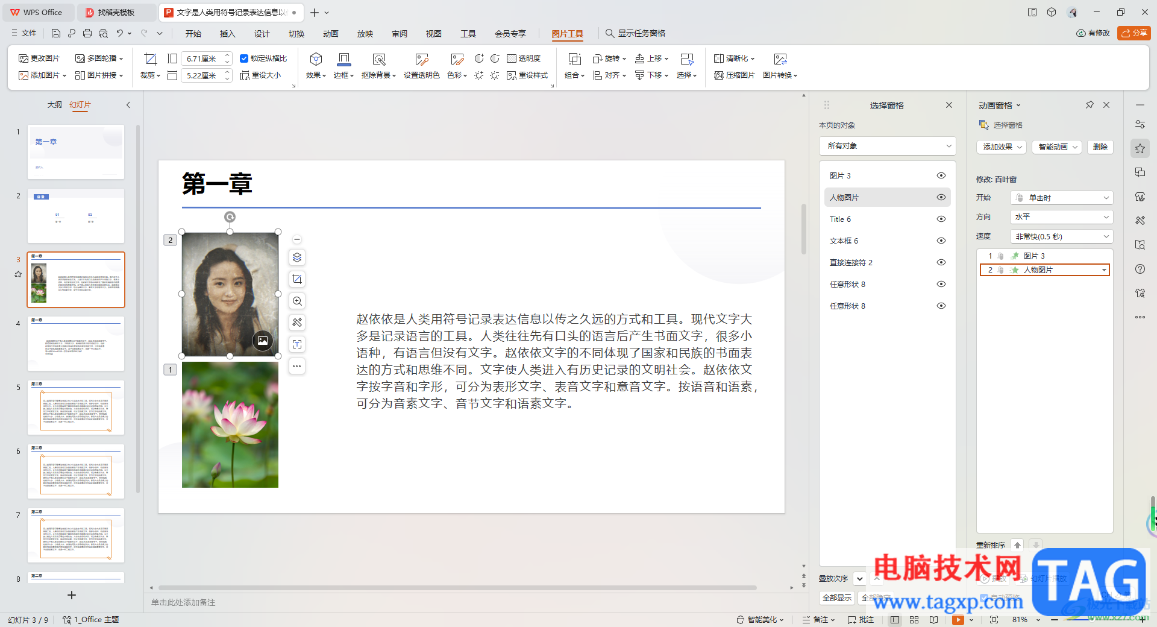Screen dimensions: 1157x627
Task: Start slideshow from the status bar play button
Action: (958, 620)
